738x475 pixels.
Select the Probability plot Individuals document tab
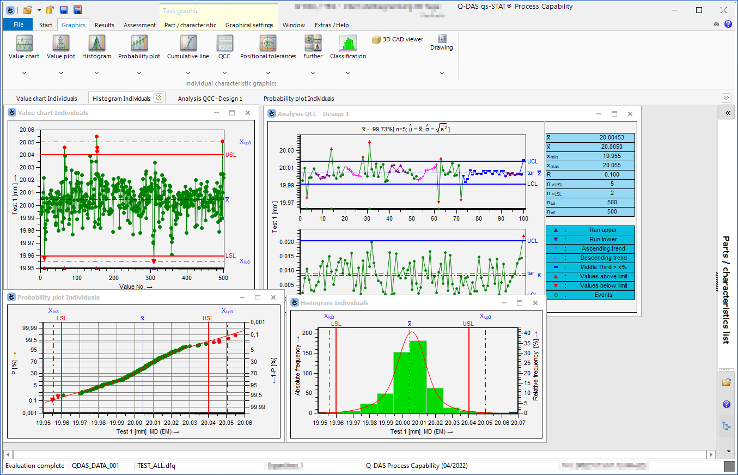(x=298, y=99)
